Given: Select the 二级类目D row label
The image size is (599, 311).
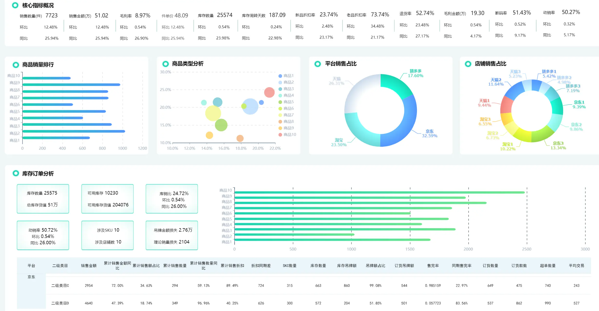Looking at the screenshot, I should click(x=60, y=303).
